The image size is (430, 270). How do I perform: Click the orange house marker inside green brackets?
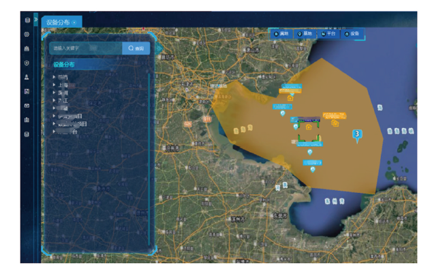(x=309, y=127)
